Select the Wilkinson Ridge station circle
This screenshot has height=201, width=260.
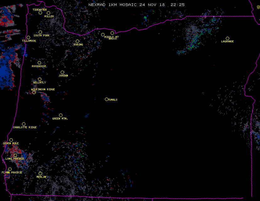[34, 93]
